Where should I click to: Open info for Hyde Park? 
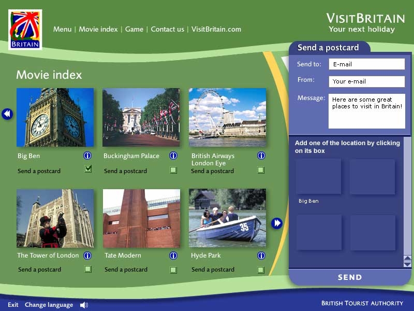[261, 256]
